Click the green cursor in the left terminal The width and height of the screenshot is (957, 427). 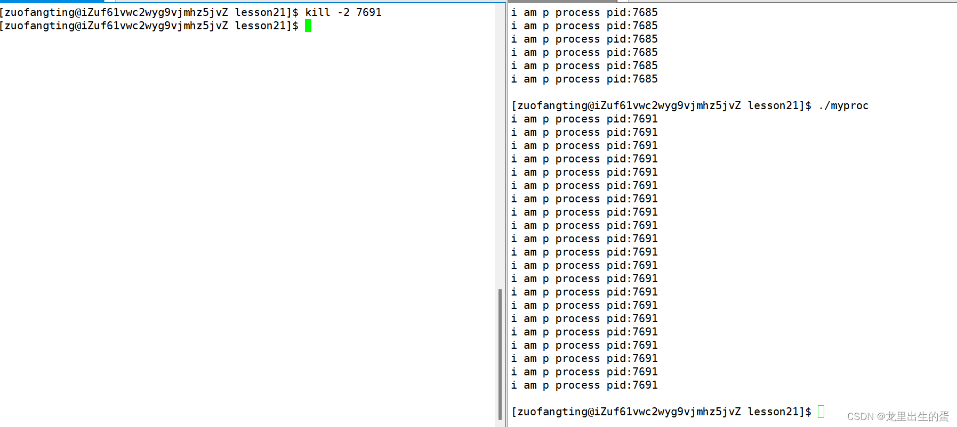308,26
